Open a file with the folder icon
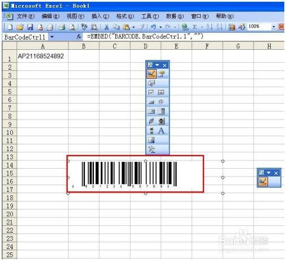Screen dimensions: 286x261 [x=20, y=27]
